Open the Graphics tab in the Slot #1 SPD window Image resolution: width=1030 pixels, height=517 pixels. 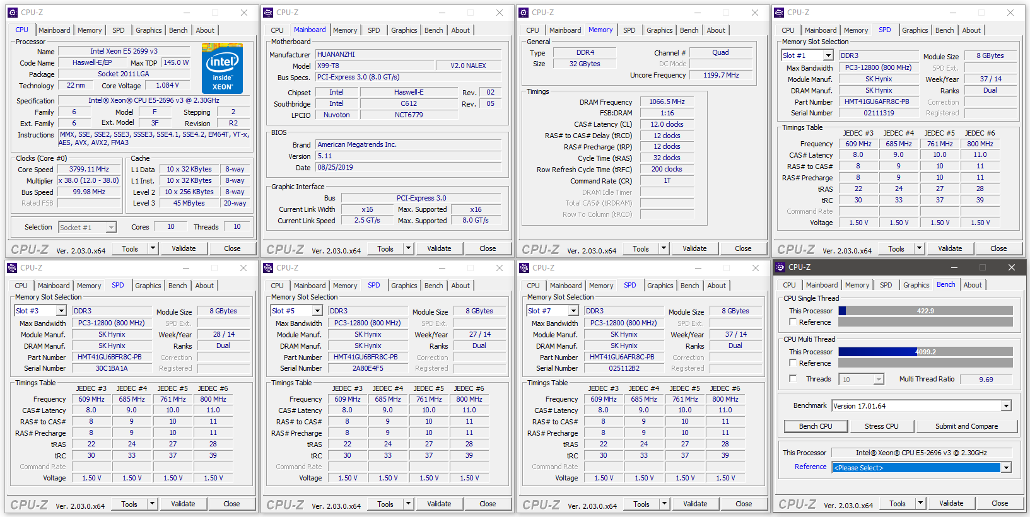pos(915,30)
